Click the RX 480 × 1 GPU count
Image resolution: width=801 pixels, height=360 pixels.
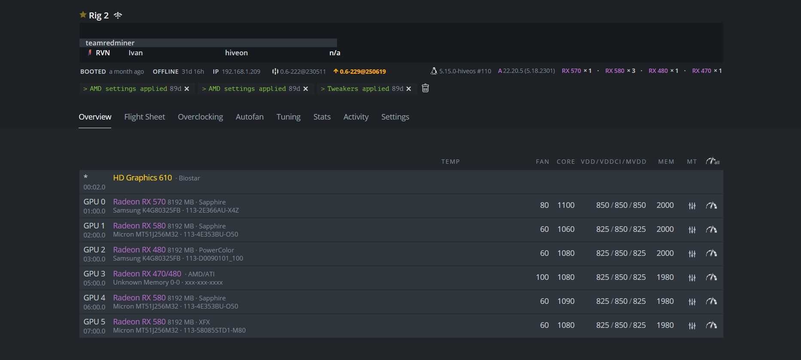[664, 71]
